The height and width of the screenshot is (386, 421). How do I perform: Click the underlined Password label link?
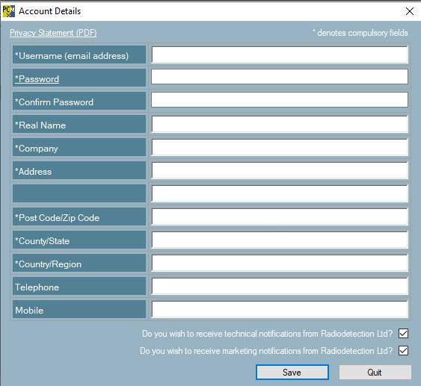(x=37, y=79)
